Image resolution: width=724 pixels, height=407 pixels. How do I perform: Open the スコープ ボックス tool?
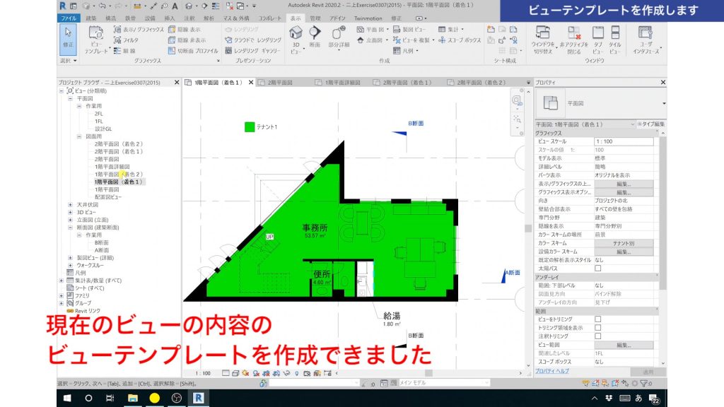(x=462, y=40)
